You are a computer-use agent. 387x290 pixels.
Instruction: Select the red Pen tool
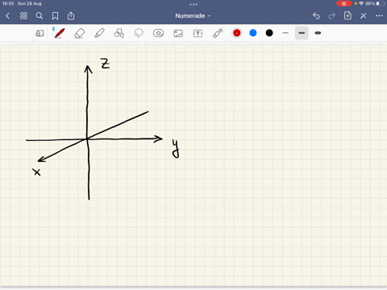click(60, 33)
